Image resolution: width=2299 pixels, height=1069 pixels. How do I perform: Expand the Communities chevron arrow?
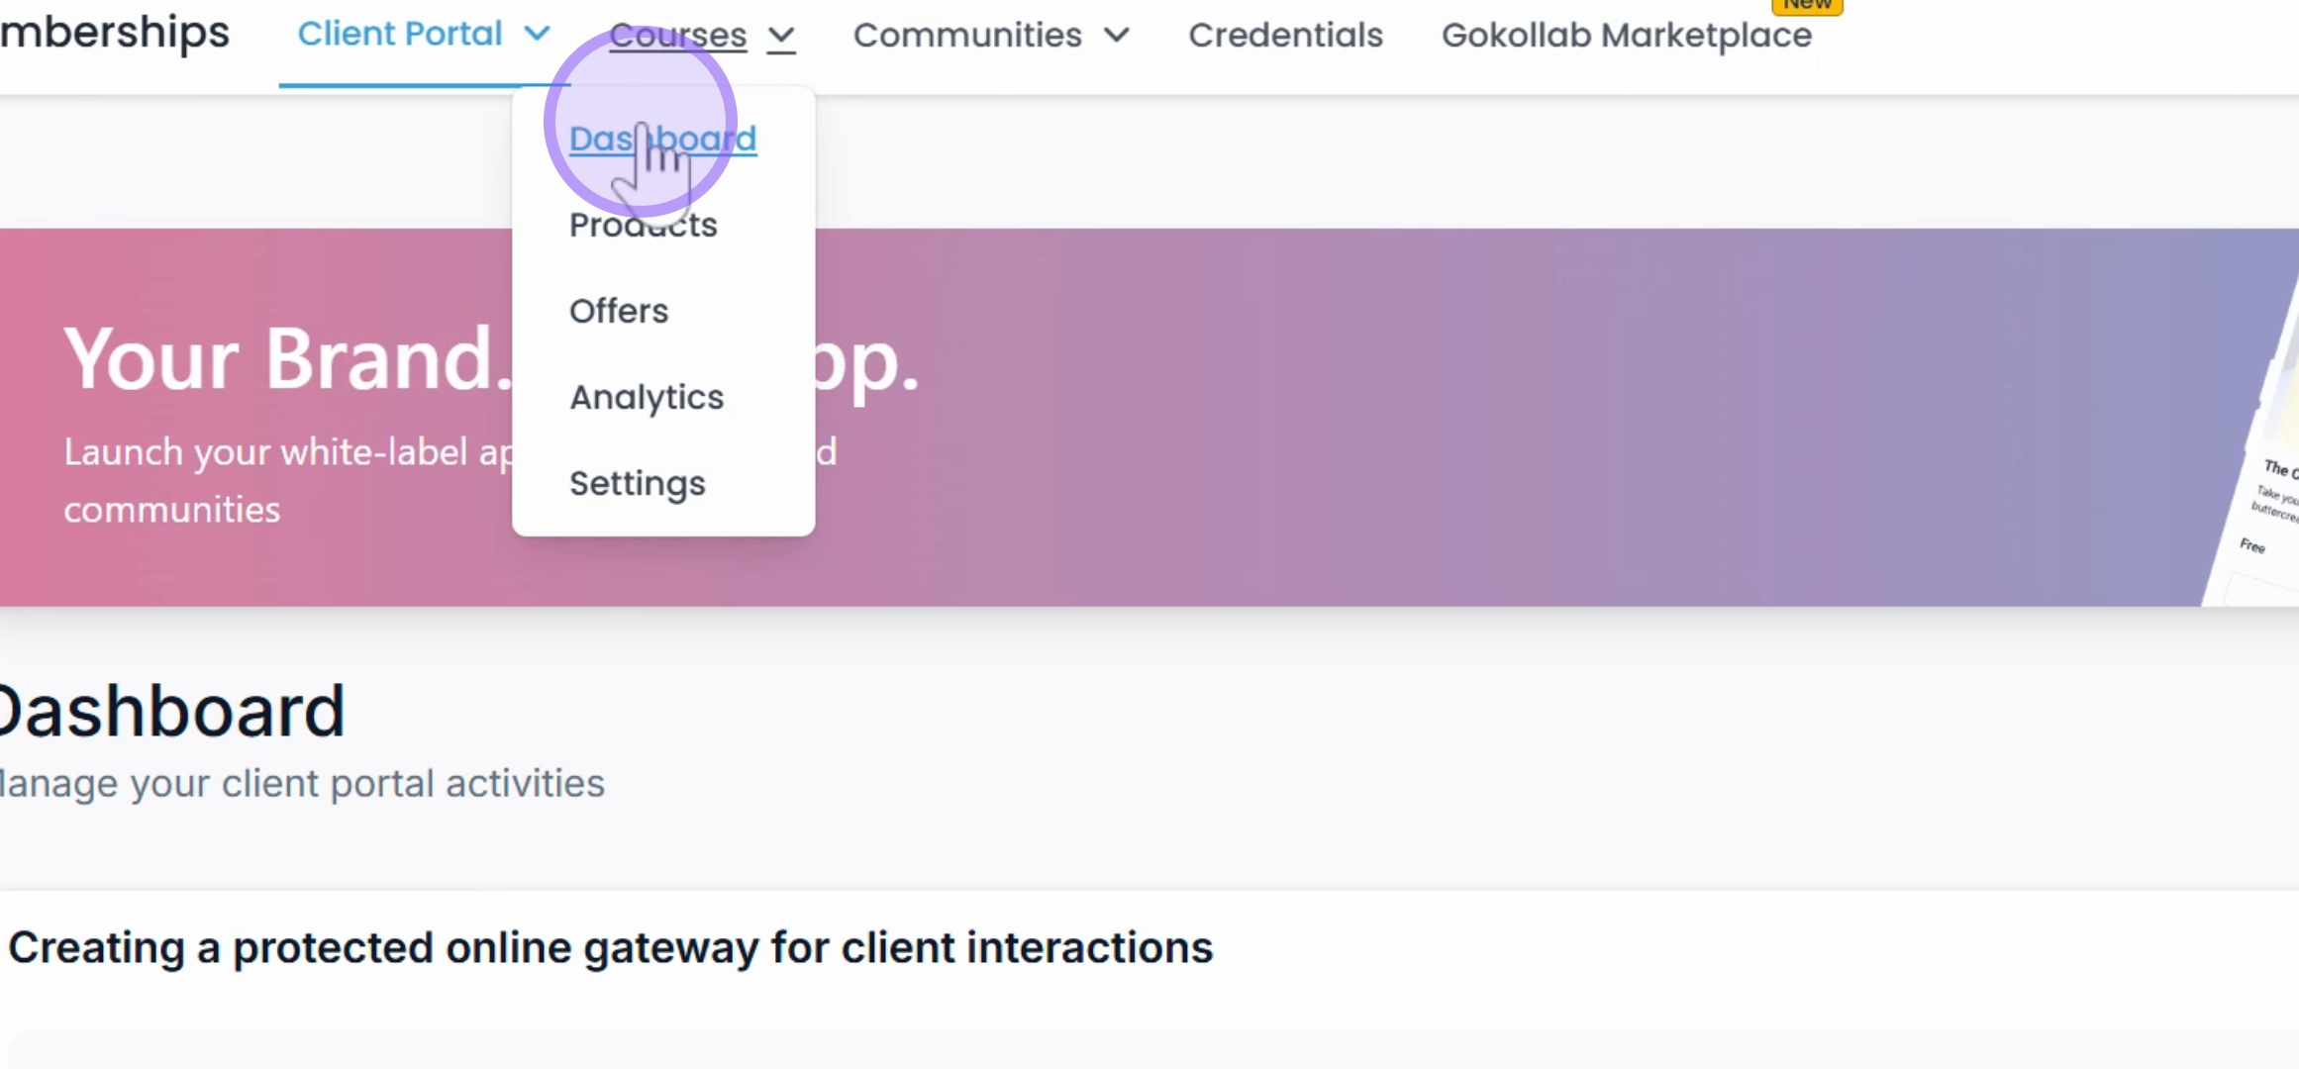pos(1117,37)
